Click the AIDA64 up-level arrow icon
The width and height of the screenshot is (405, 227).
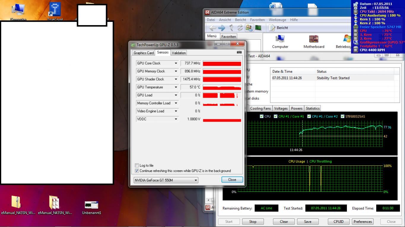click(231, 28)
